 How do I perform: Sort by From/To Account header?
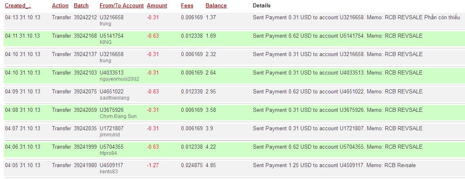tap(121, 6)
